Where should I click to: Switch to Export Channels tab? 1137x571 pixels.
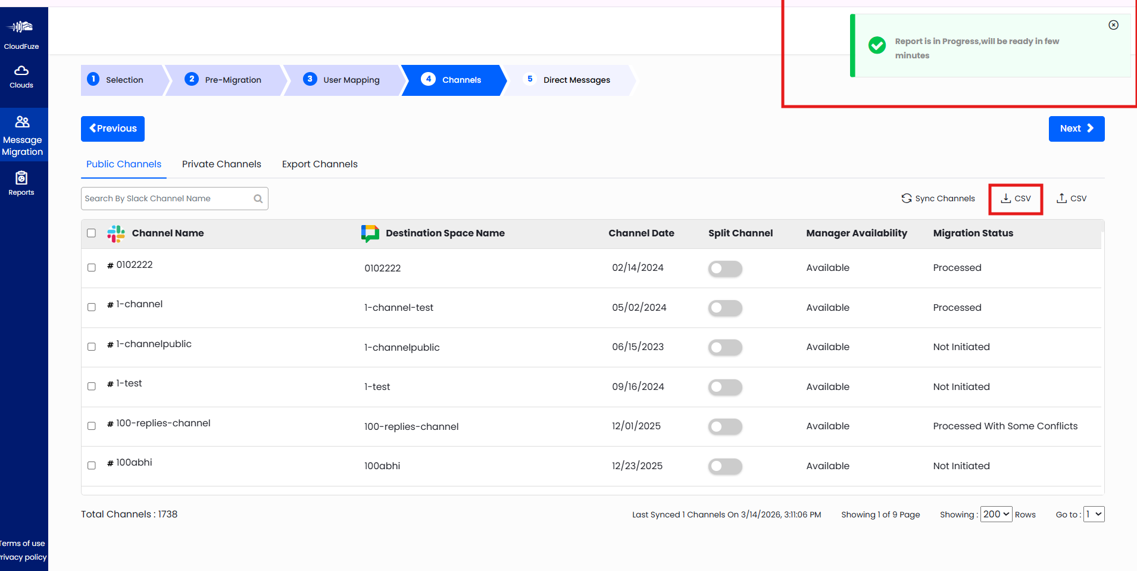click(320, 164)
